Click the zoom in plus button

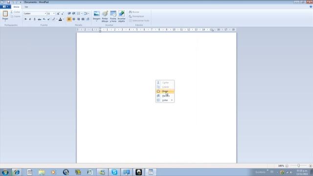(311, 166)
